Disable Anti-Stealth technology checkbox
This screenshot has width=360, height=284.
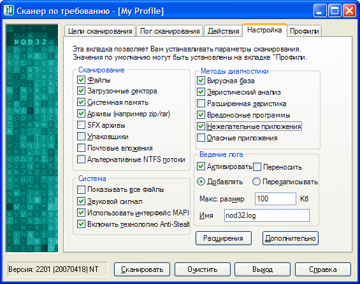[x=81, y=224]
